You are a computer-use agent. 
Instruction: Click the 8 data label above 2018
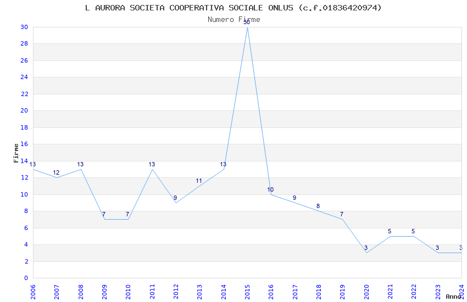318,206
